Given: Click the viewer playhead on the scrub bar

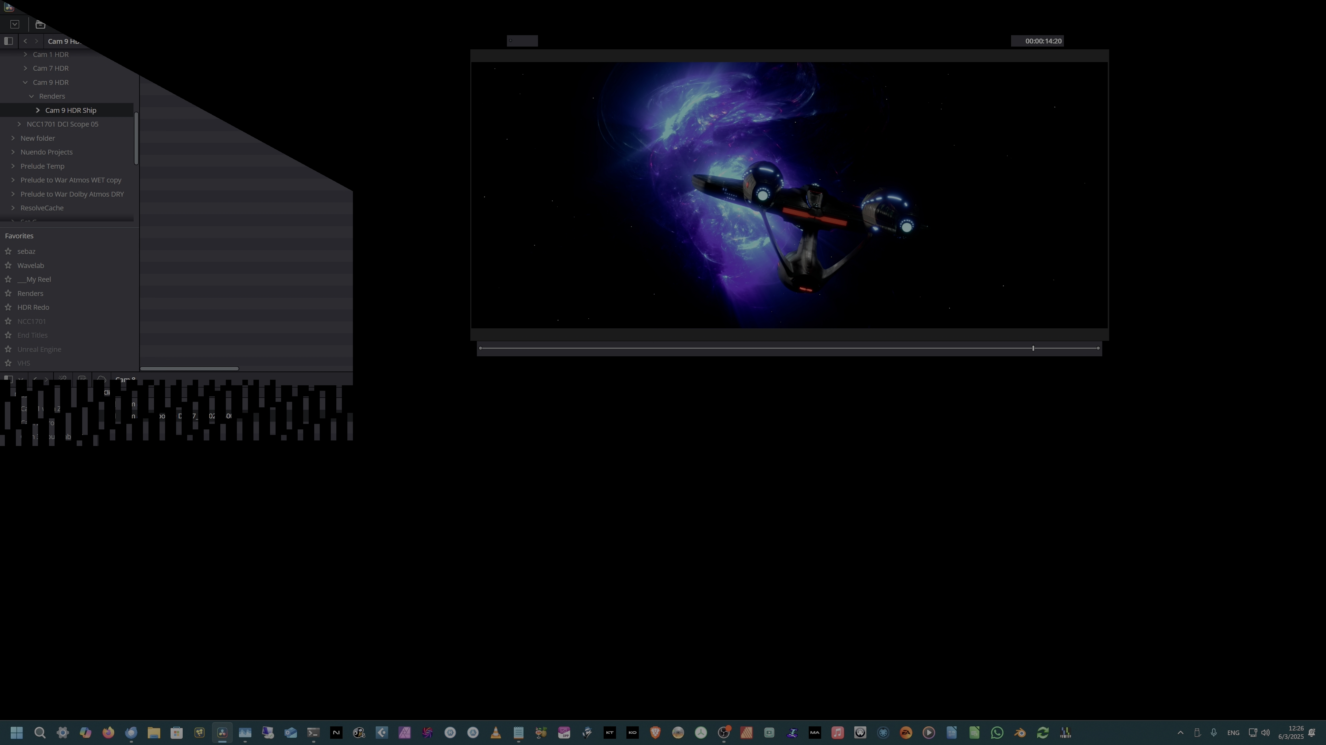Looking at the screenshot, I should pyautogui.click(x=1032, y=348).
